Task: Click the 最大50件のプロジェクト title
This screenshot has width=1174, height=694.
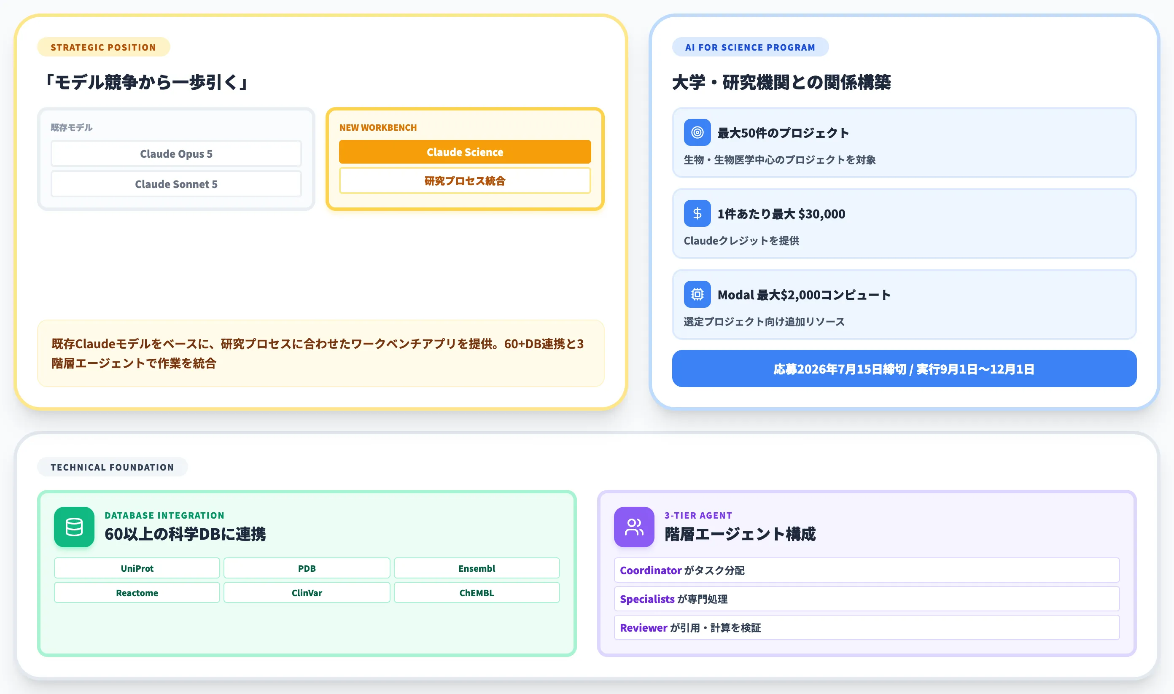Action: pyautogui.click(x=783, y=133)
